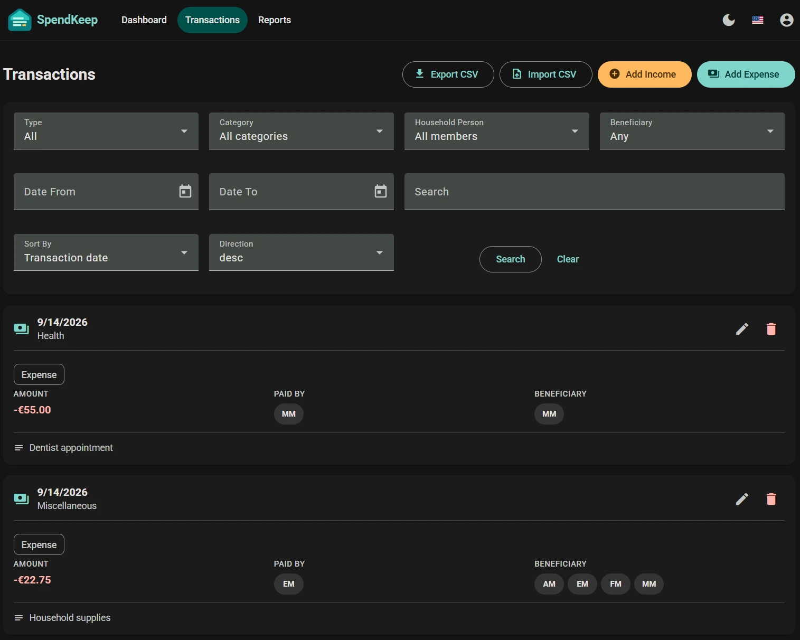Viewport: 800px width, 640px height.
Task: Open the Household Person dropdown
Action: (x=497, y=131)
